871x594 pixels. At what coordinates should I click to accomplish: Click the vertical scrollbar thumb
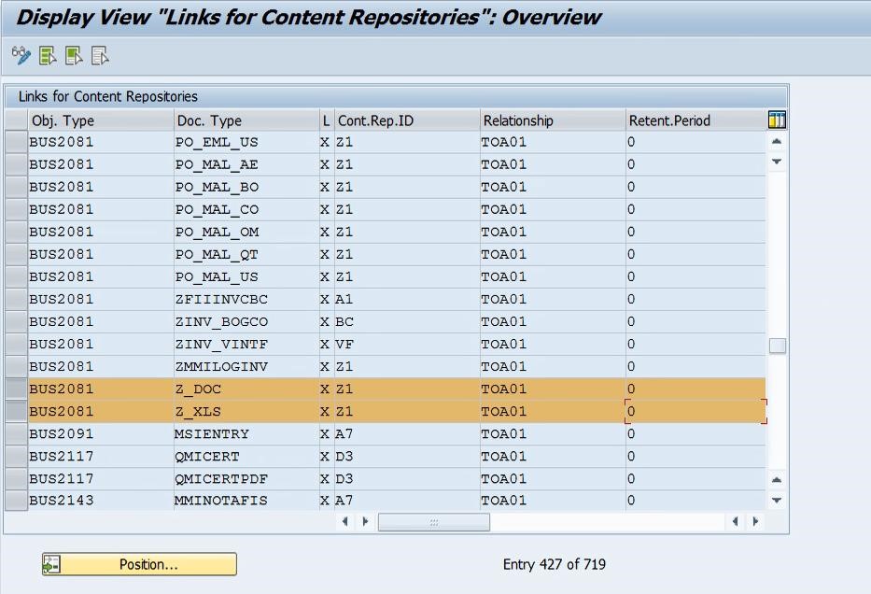(777, 346)
